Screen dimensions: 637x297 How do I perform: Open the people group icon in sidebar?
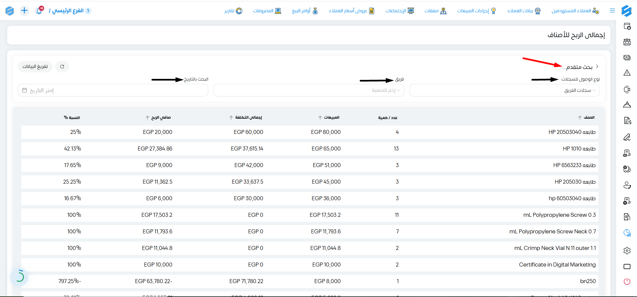[627, 42]
